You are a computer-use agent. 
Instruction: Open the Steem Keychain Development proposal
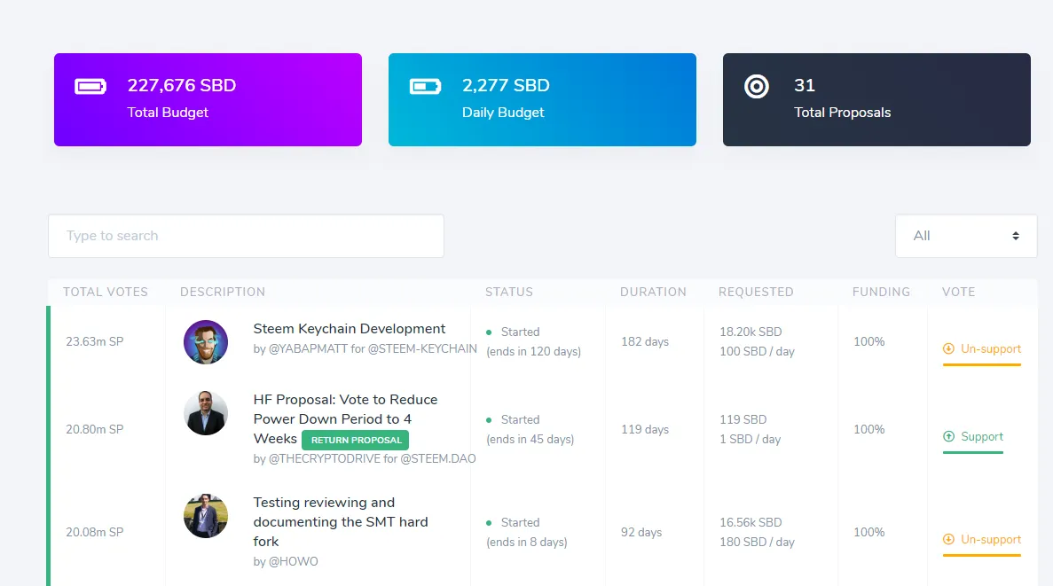point(350,329)
